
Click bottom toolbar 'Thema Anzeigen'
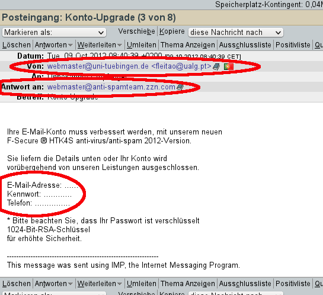[x=188, y=284]
